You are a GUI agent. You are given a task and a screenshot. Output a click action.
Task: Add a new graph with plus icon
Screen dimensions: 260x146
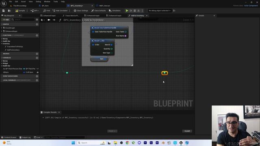click(x=37, y=24)
